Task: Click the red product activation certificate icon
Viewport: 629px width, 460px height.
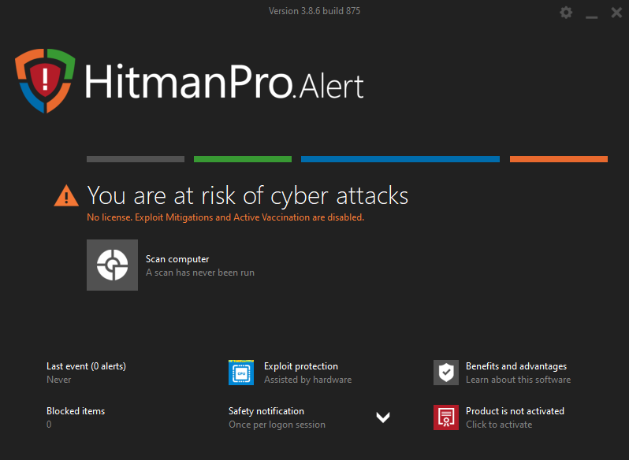Action: pos(446,417)
